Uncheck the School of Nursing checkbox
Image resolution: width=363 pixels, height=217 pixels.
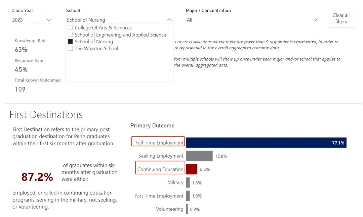[70, 42]
